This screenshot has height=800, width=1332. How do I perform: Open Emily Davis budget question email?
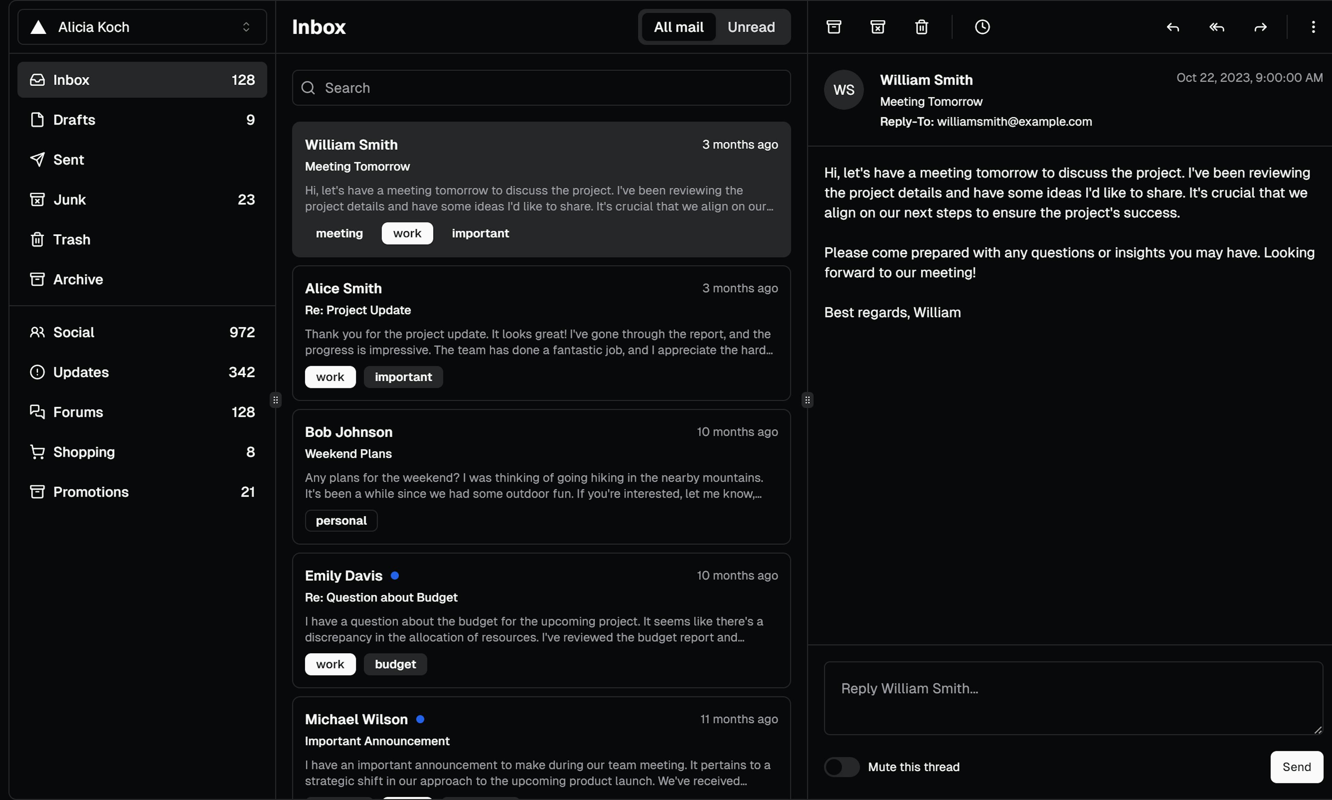[541, 620]
